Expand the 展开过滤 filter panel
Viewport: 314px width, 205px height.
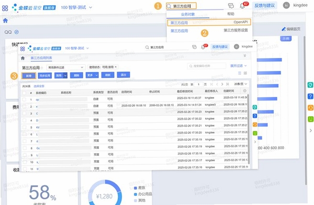pos(238,66)
